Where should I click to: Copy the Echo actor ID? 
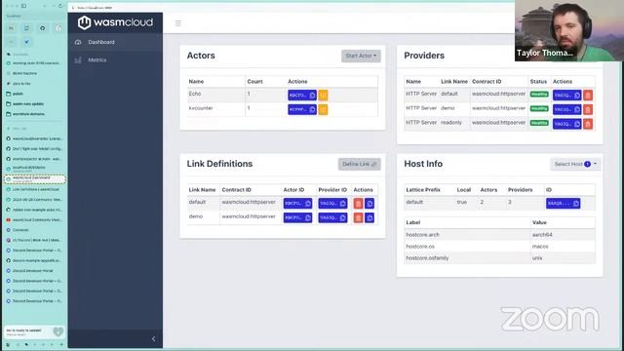(302, 96)
